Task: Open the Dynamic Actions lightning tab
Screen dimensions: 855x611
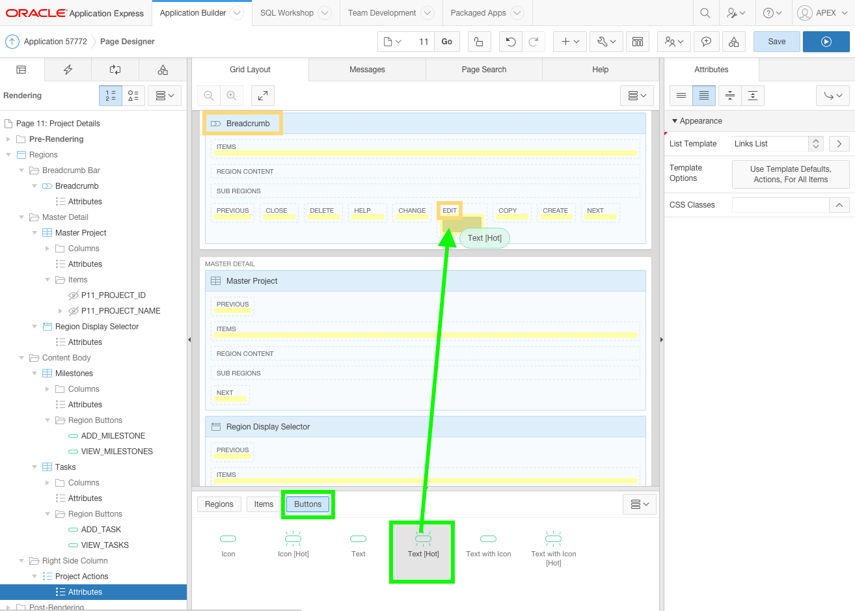Action: (68, 70)
